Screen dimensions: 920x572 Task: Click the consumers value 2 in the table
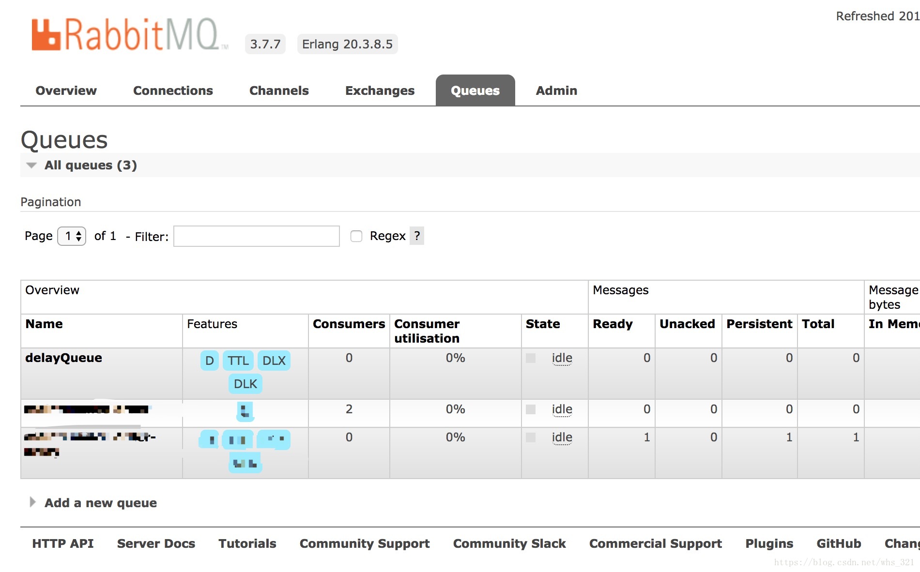(349, 409)
